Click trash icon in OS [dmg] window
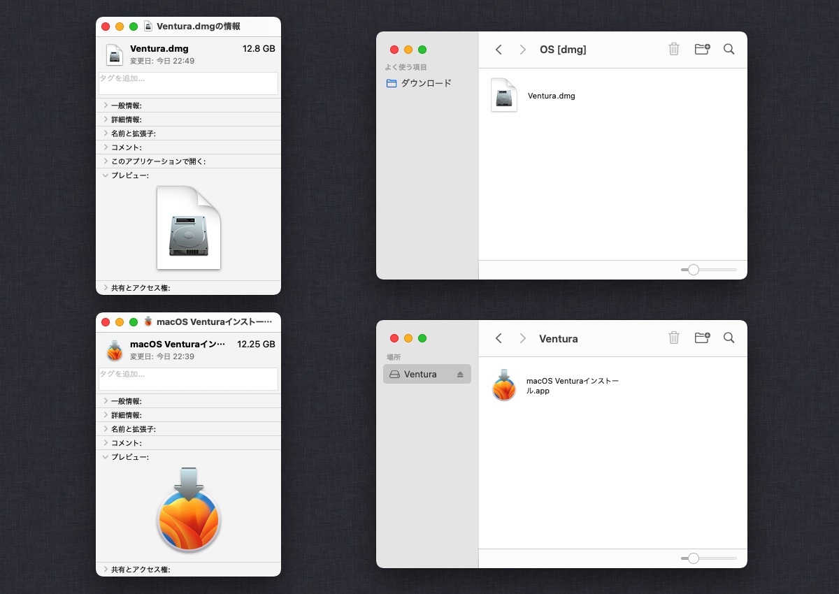Viewport: 839px width, 594px height. [x=674, y=49]
